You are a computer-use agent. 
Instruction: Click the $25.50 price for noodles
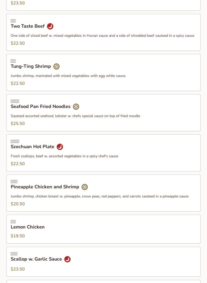click(x=18, y=124)
